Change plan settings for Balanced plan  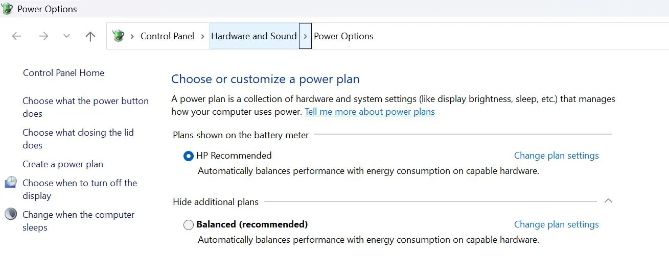556,224
